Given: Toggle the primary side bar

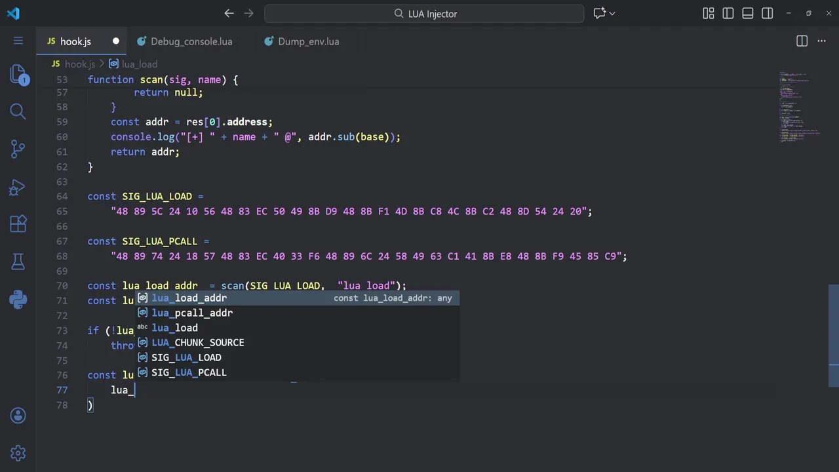Looking at the screenshot, I should point(728,13).
